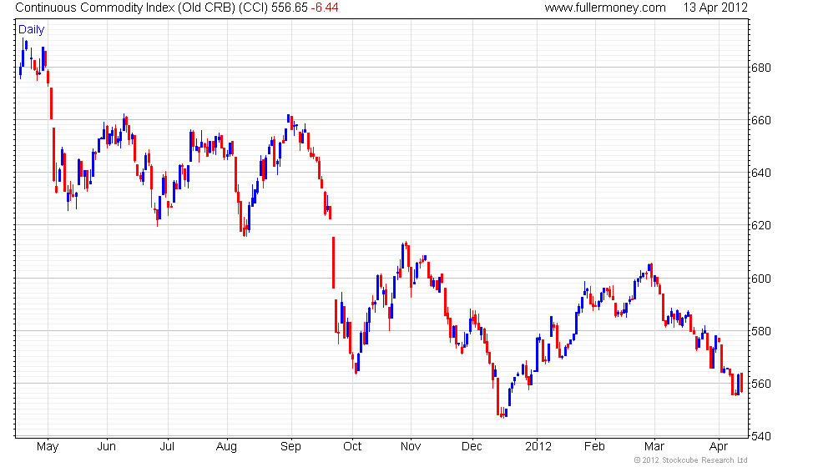Click the Apr label on time axis

coord(719,447)
